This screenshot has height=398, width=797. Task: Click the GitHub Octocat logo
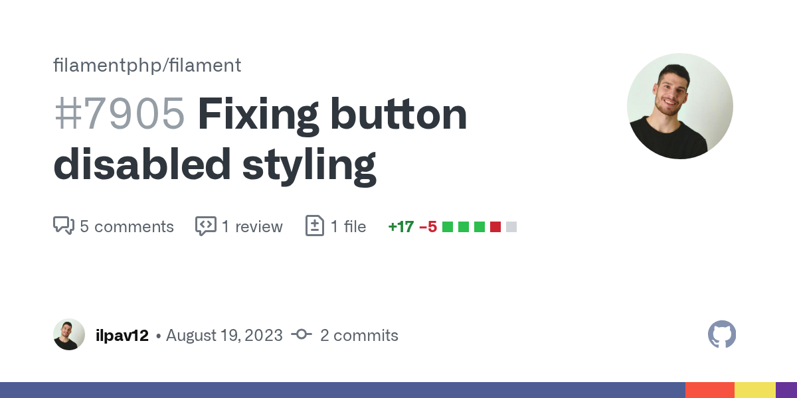(722, 334)
